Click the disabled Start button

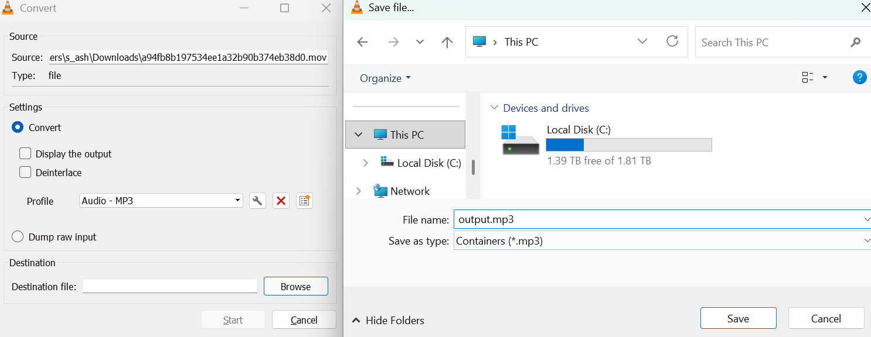(x=233, y=320)
